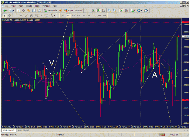Click the chart window icon beside File
This screenshot has height=137, width=190.
coord(3,6)
